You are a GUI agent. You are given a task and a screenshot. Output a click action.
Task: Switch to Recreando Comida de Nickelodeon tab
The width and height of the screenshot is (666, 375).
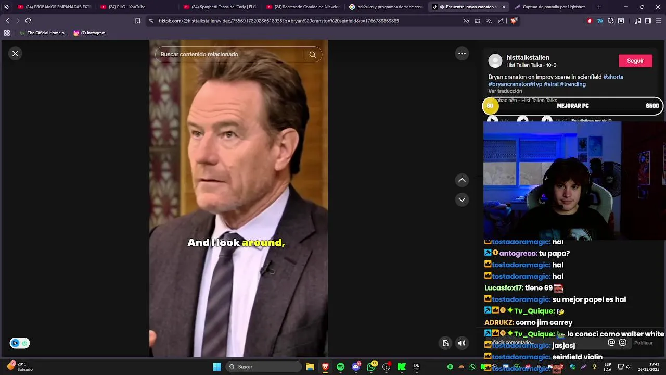tap(303, 7)
